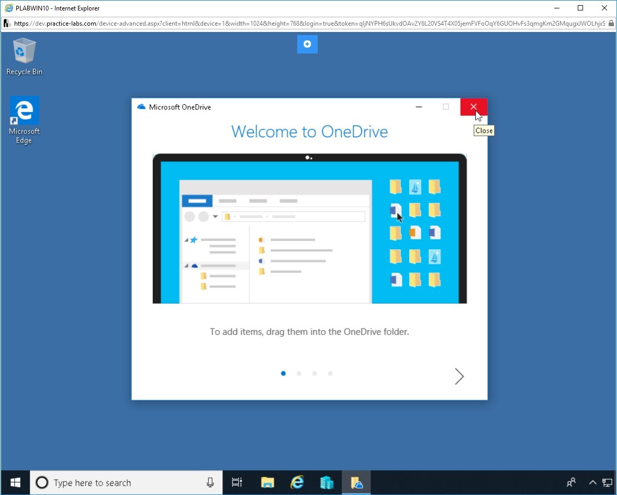617x495 pixels.
Task: Click the Welcome to OneDrive heading
Action: [x=309, y=131]
